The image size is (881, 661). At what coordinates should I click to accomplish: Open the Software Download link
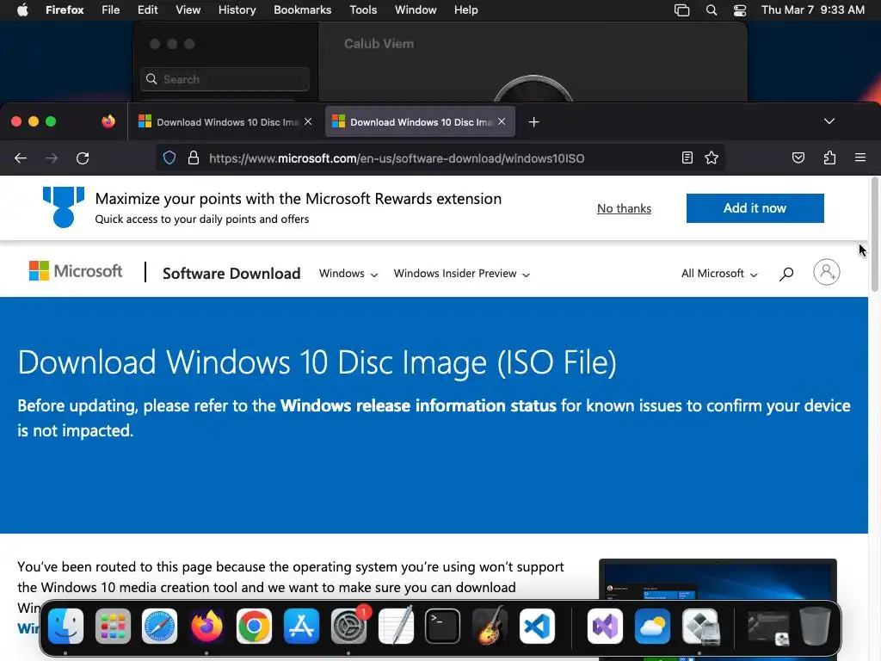tap(231, 274)
